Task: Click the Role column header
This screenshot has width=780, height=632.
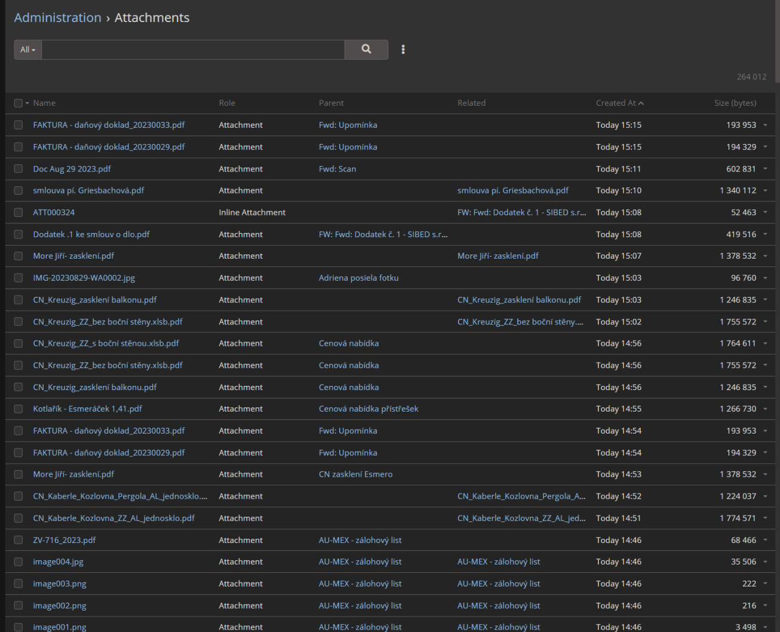Action: [227, 103]
